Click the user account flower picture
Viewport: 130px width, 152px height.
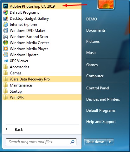point(106,4)
